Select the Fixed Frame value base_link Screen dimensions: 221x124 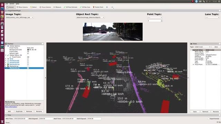click(30, 48)
